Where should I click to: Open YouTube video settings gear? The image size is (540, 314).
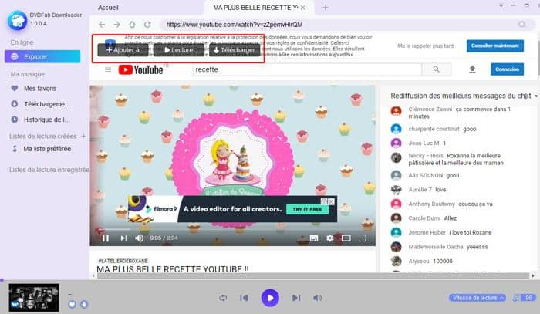coord(329,238)
